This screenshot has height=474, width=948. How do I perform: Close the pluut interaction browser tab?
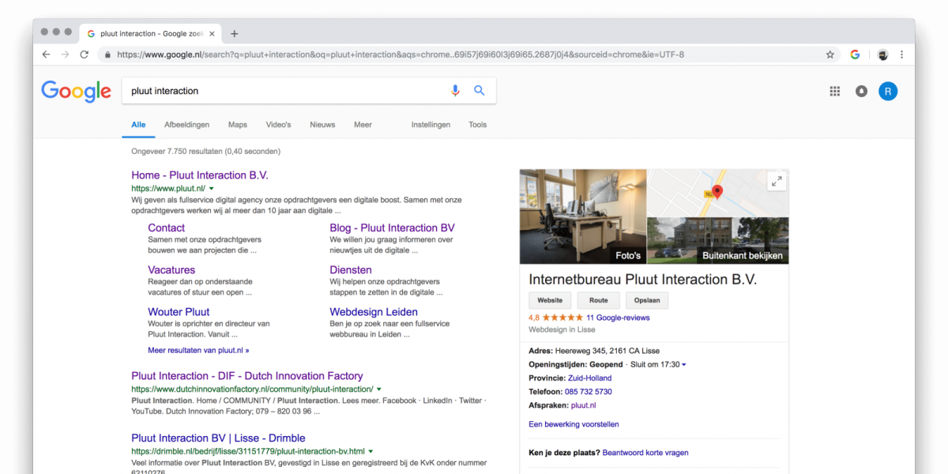pos(212,34)
